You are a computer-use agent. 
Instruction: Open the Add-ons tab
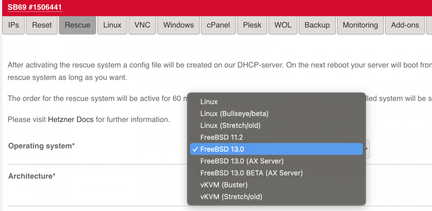tap(405, 25)
